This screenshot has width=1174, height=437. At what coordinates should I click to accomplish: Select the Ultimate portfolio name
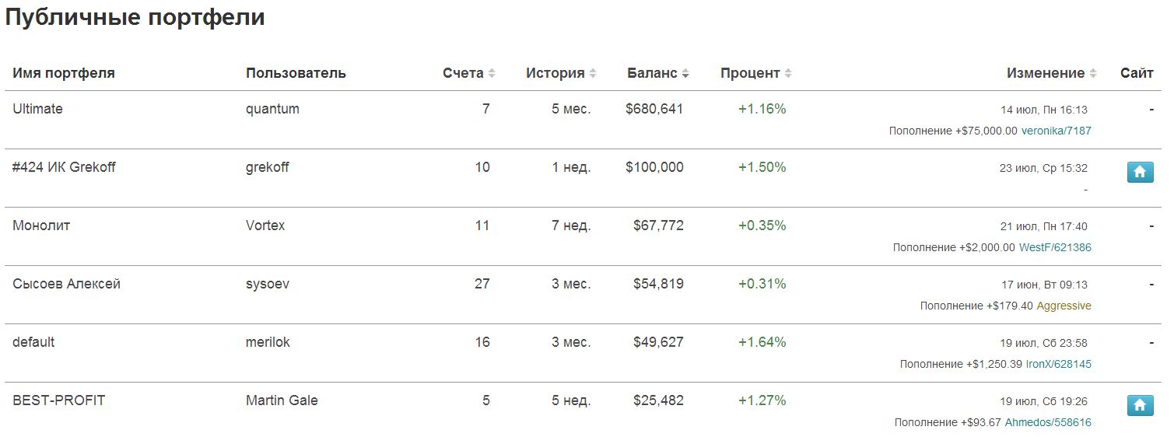37,109
